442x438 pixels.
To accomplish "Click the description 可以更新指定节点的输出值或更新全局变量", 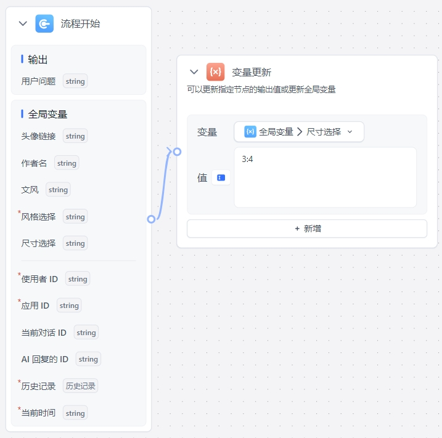I will point(261,89).
